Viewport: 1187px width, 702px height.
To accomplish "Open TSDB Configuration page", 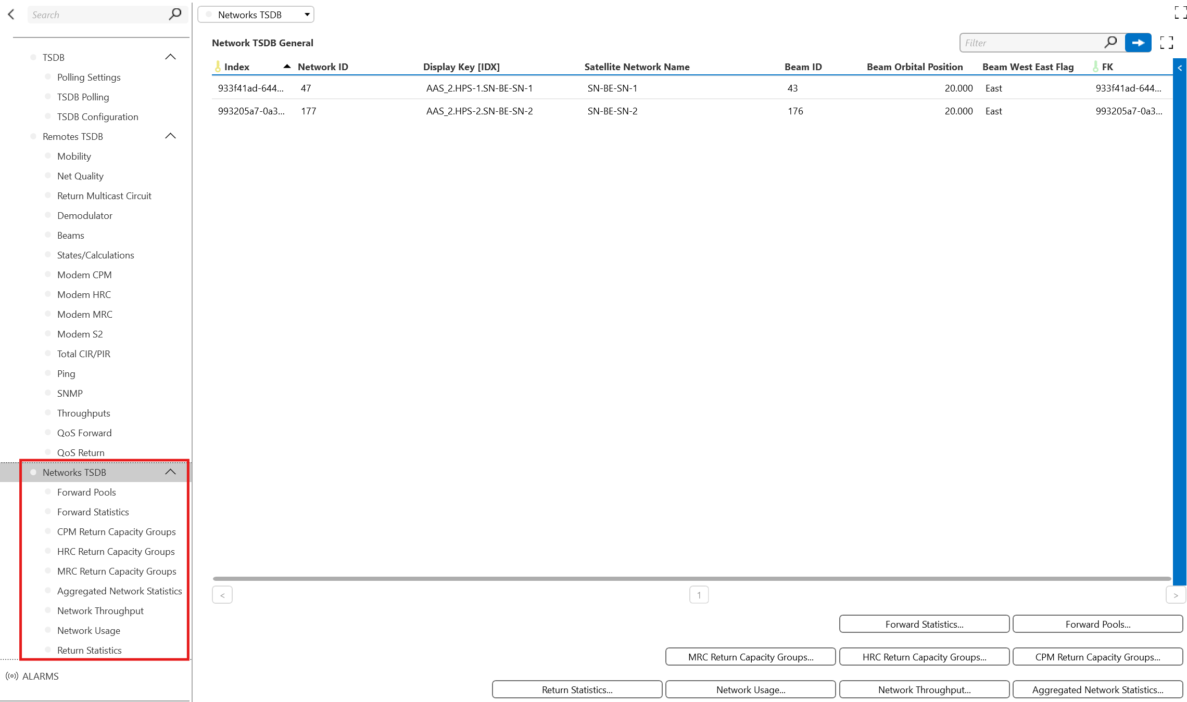I will 98,116.
